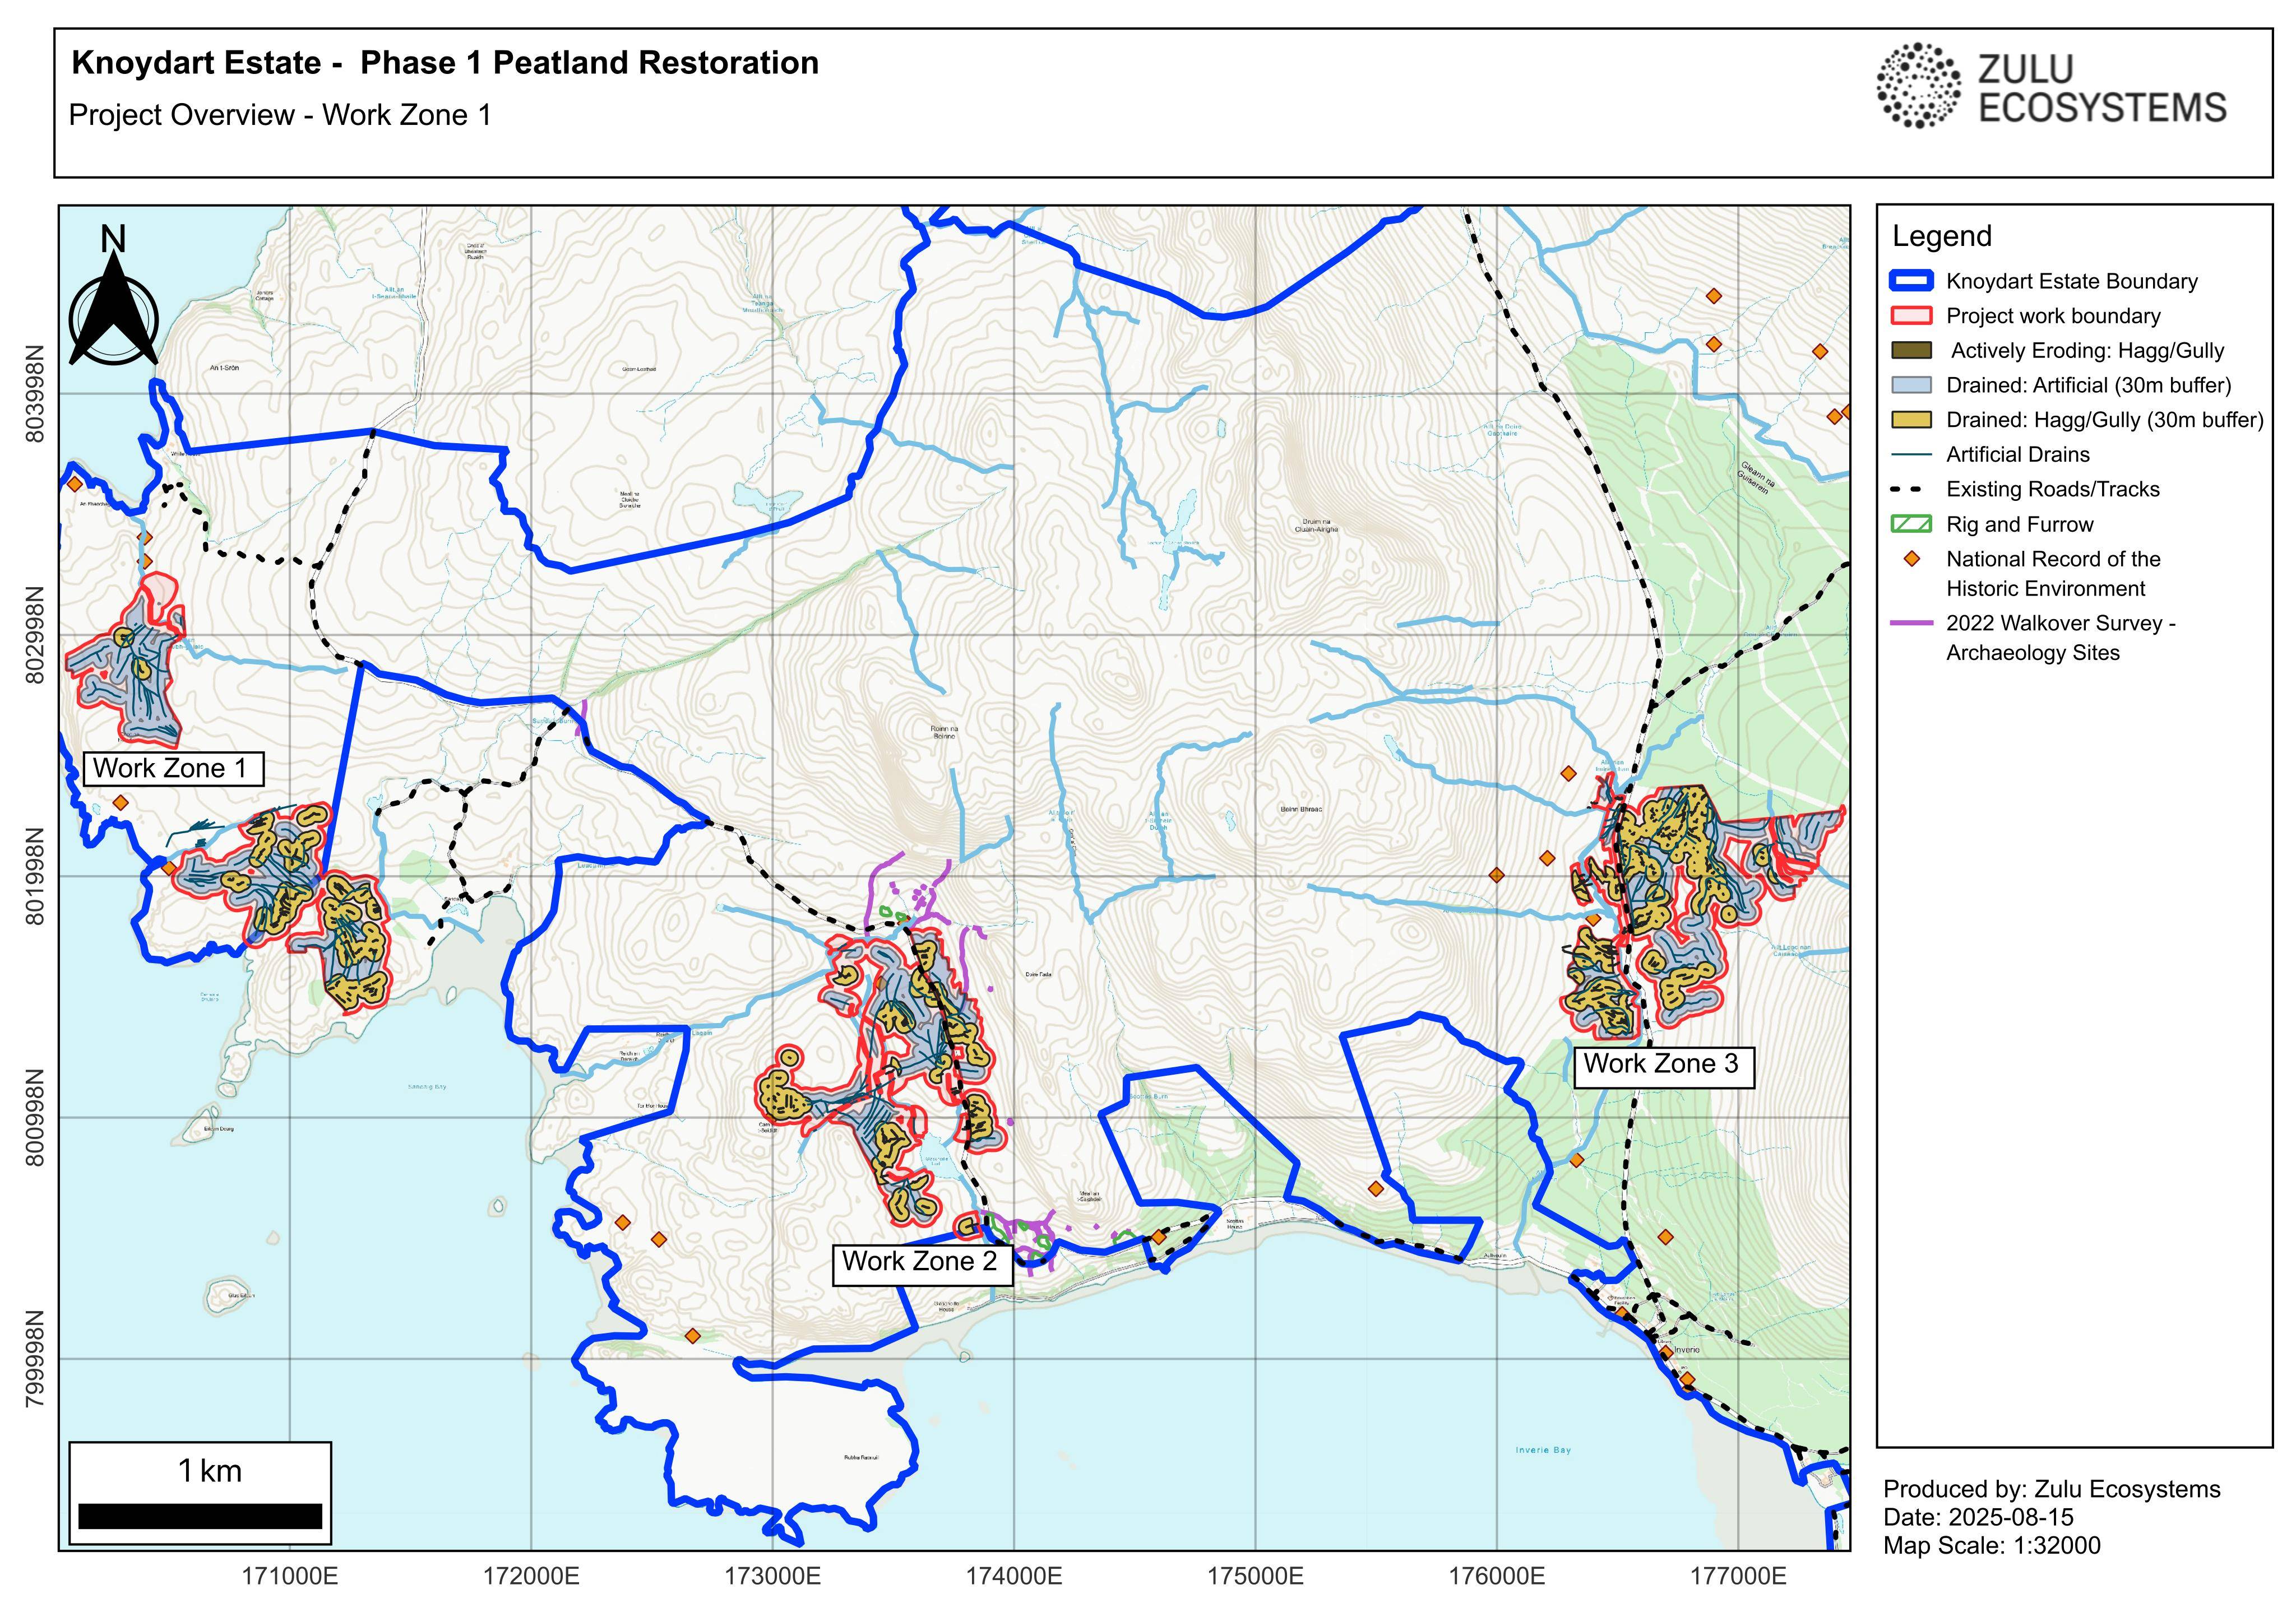Click the Drained Hagg/Gully legend swatch

point(1911,420)
